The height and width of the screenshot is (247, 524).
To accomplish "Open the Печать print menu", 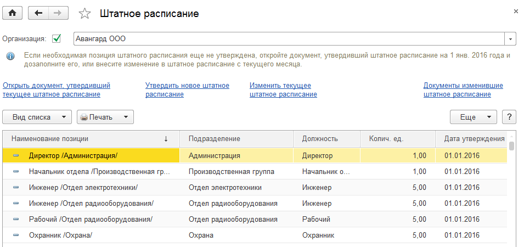I will coord(105,117).
